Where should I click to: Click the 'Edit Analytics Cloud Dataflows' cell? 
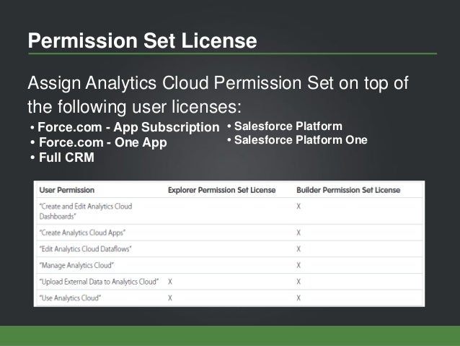coord(85,249)
